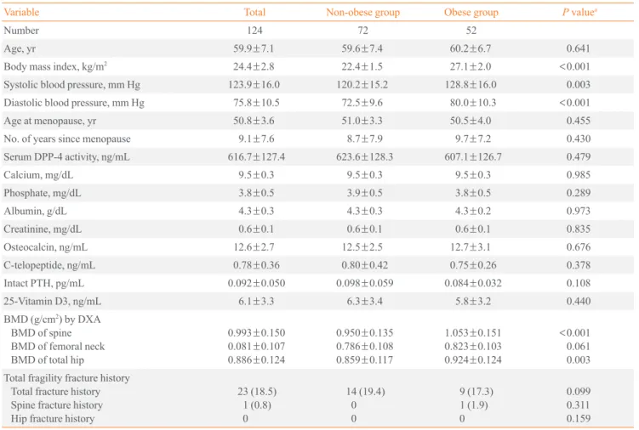Click the 'Obese group' column header
Screen dimensions: 639x430
tap(471, 13)
